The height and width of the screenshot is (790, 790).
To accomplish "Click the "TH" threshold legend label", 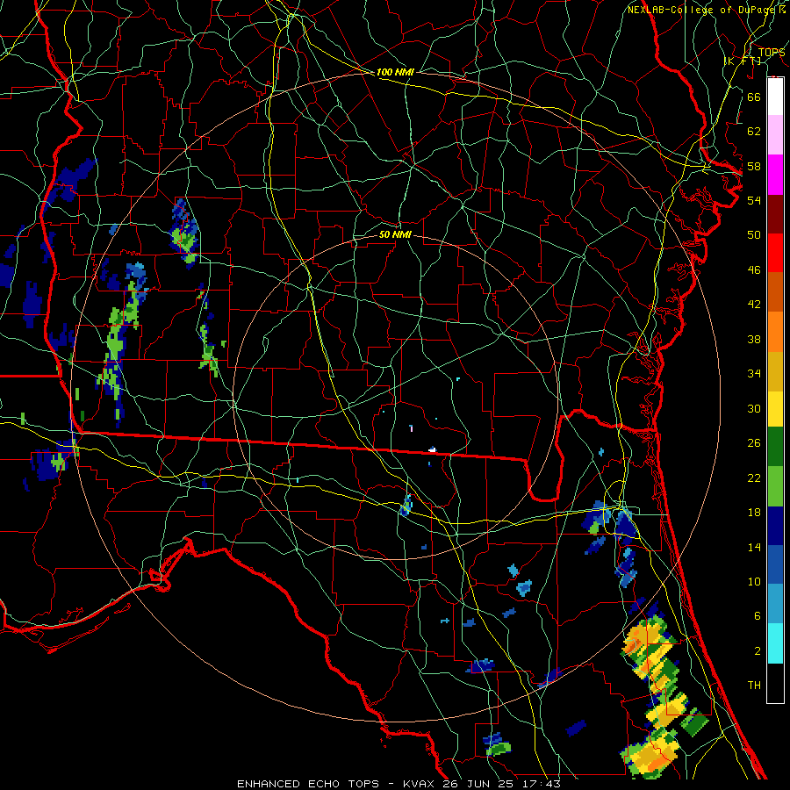I will pos(754,686).
